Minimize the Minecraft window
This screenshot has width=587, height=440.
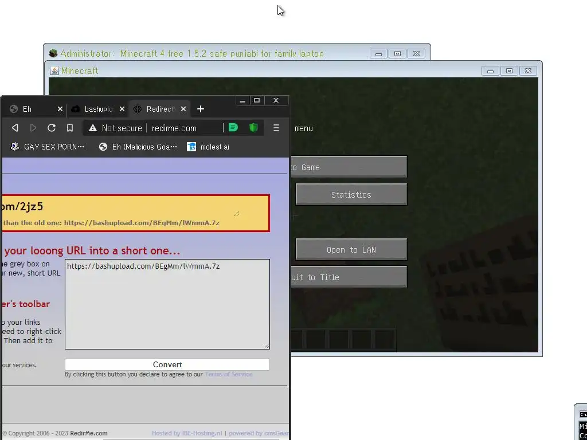click(x=491, y=70)
